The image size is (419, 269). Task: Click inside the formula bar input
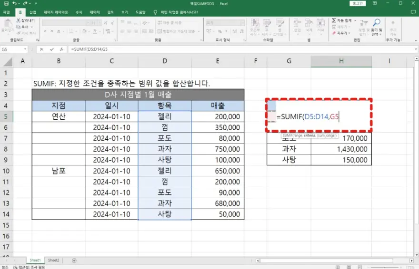[x=238, y=49]
